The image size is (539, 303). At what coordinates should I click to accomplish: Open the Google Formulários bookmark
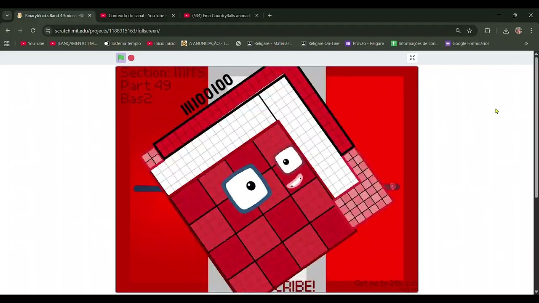point(467,43)
